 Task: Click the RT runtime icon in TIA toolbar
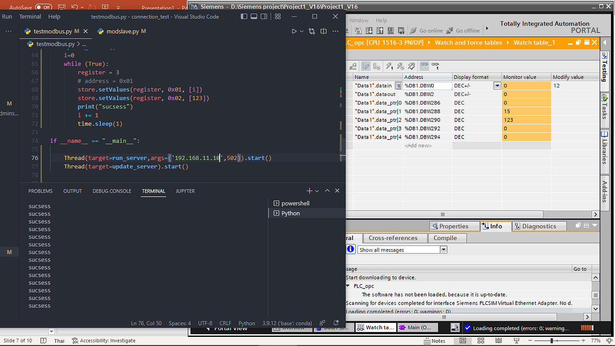(x=401, y=30)
